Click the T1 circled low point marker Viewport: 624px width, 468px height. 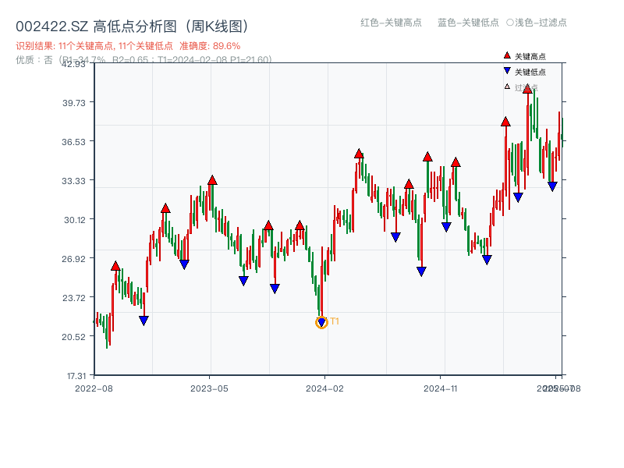[x=321, y=322]
